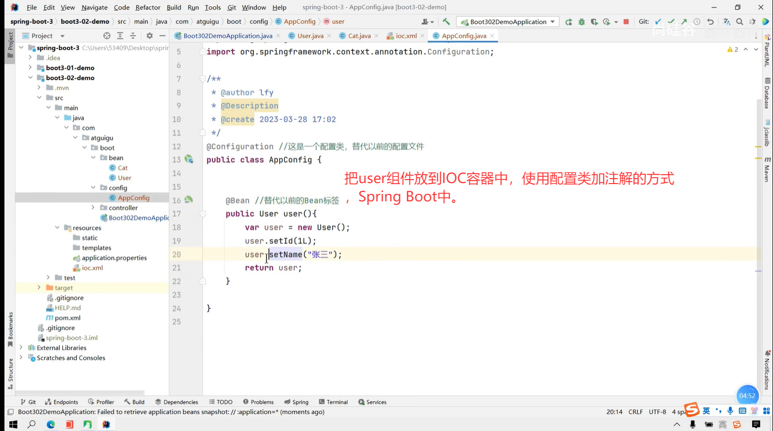This screenshot has height=431, width=773.
Task: Switch to Boot302DemoApplication.java tab
Action: pos(228,36)
